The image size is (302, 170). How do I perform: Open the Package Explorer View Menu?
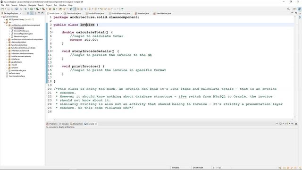click(x=35, y=13)
